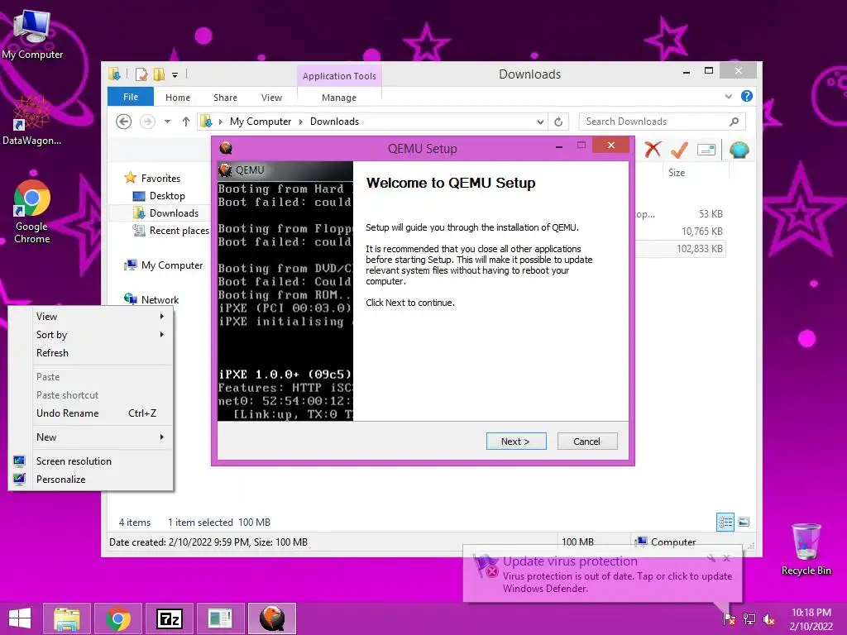Open the Share ribbon tab

[x=225, y=98]
